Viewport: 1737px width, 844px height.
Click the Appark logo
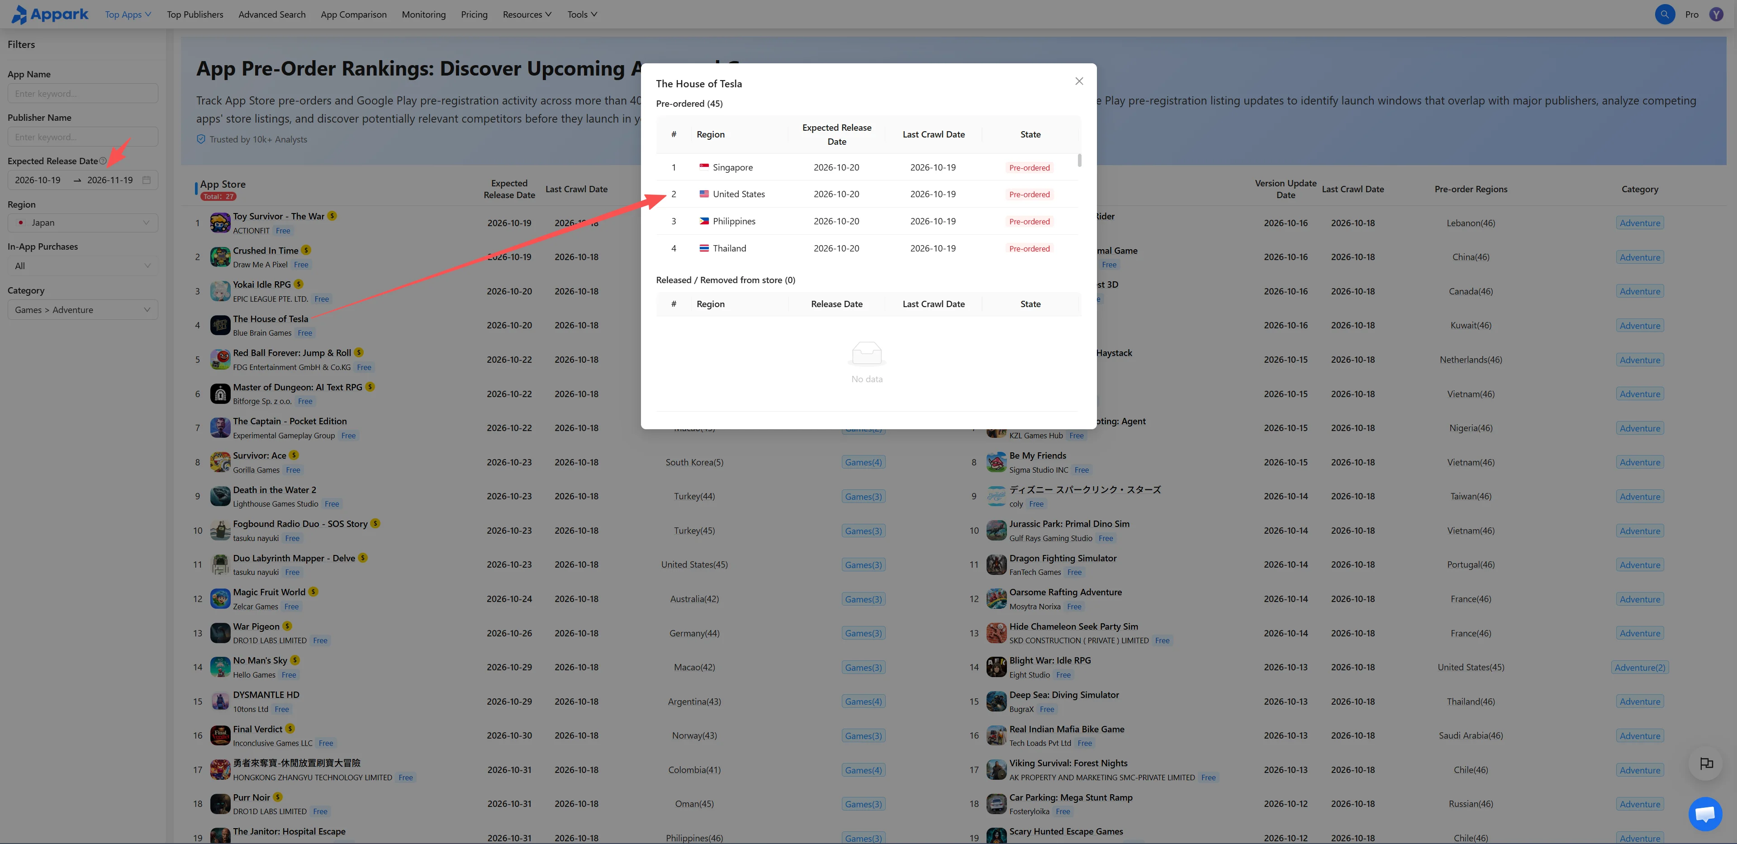(x=50, y=14)
